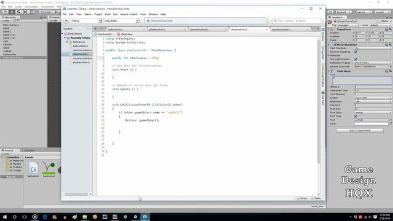
Task: Click the Add Component button
Action: (x=360, y=131)
